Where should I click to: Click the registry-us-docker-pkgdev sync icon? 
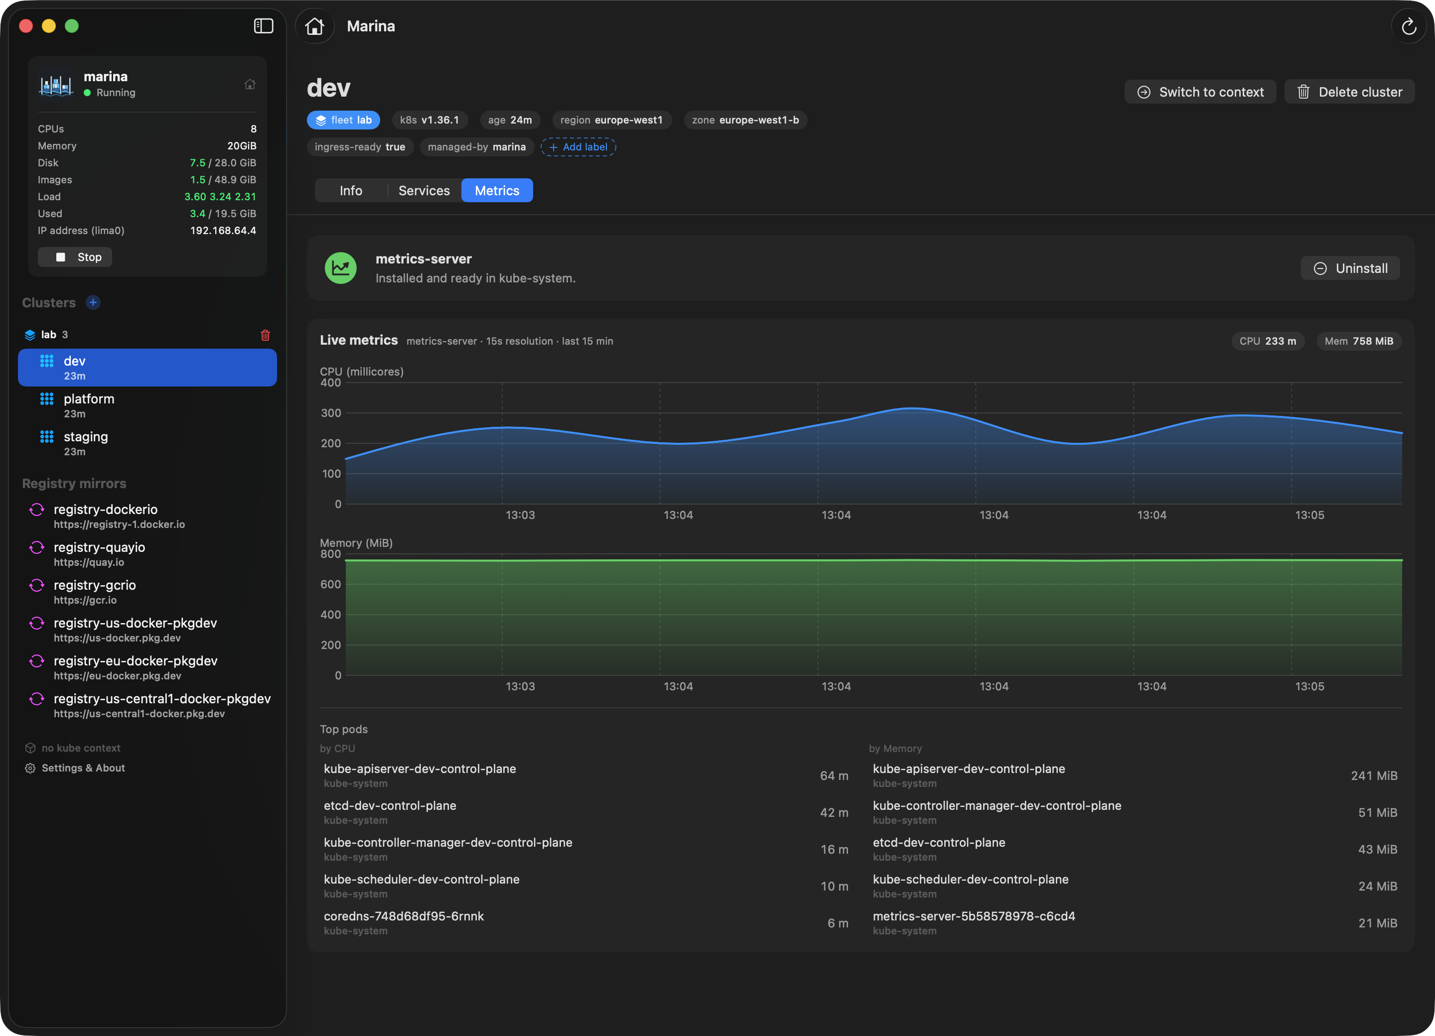click(37, 624)
